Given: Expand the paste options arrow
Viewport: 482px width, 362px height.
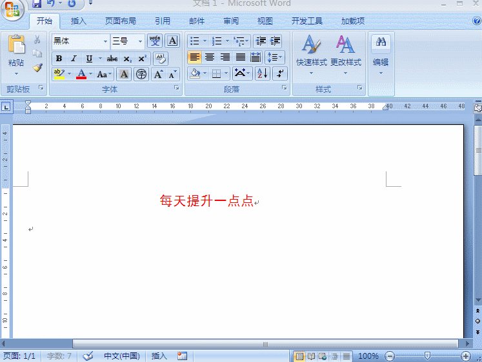Looking at the screenshot, I should click(x=16, y=73).
